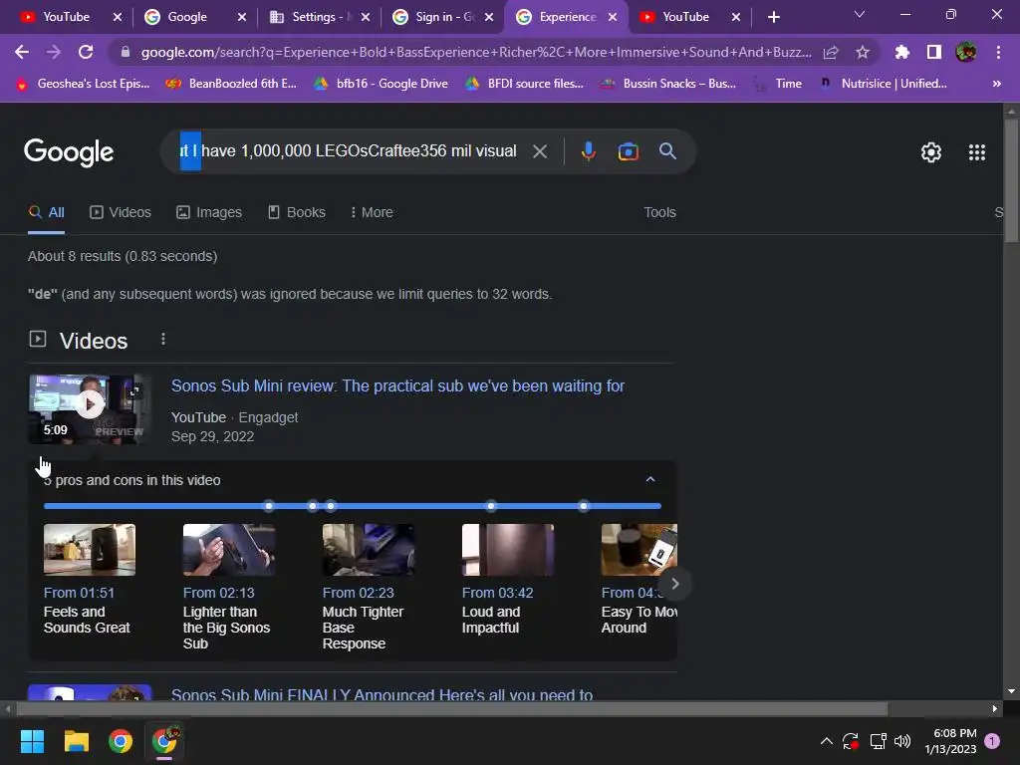Viewport: 1020px width, 765px height.
Task: Open BeanBoozled 6th E bookmark
Action: (x=231, y=84)
